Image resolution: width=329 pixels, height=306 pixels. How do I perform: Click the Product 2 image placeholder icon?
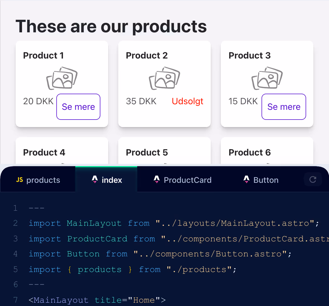point(164,78)
